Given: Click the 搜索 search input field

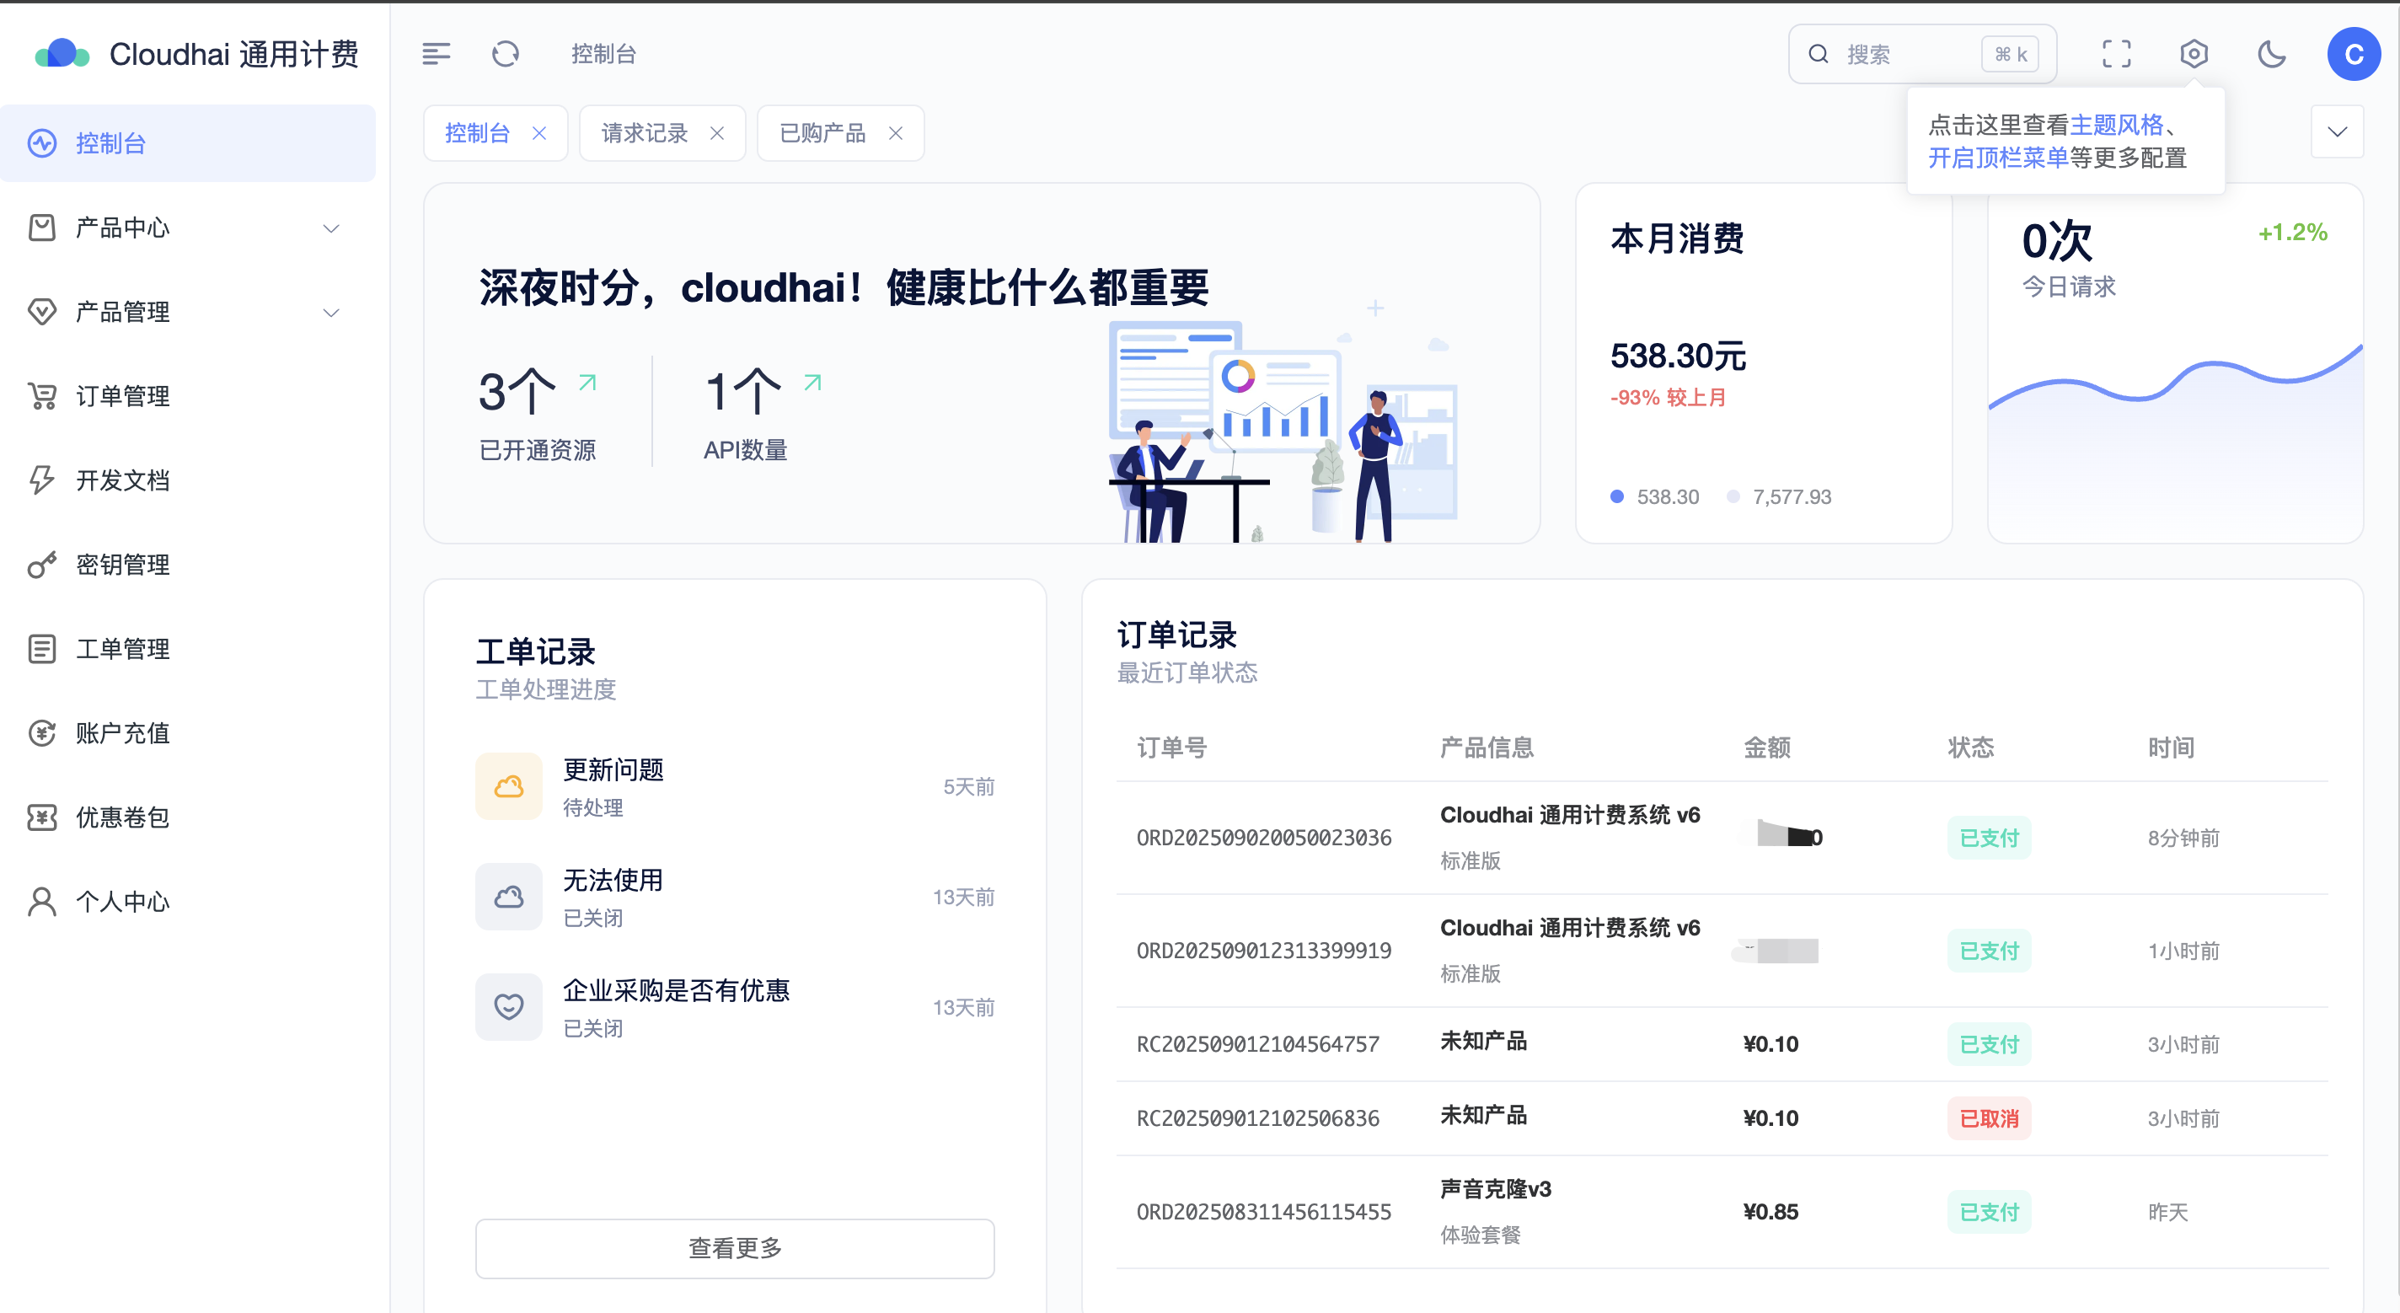Looking at the screenshot, I should (1922, 54).
